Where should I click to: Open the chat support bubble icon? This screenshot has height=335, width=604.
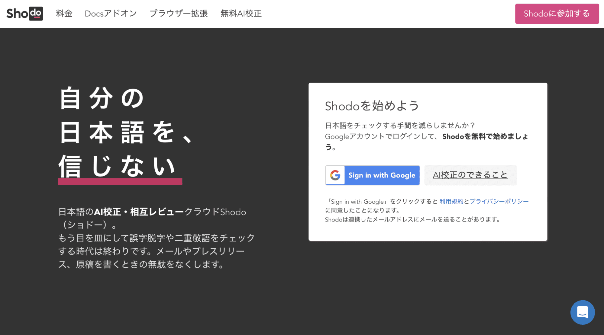pos(582,312)
